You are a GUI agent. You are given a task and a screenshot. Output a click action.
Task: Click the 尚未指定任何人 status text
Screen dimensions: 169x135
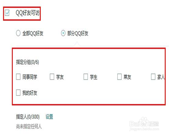coord(29,127)
